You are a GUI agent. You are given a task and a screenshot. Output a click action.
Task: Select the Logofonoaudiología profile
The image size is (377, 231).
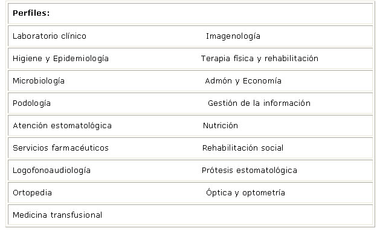[51, 171]
